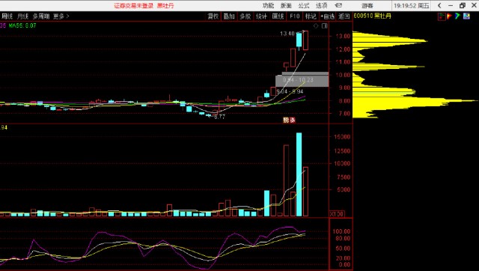The image size is (479, 271).
Task: Click the 6.77 low price label
Action: (219, 117)
